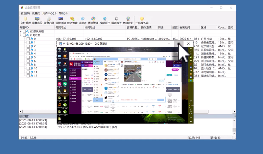The image size is (263, 154).
Task: Start the 远程终端 remote terminal
Action: tap(60, 20)
